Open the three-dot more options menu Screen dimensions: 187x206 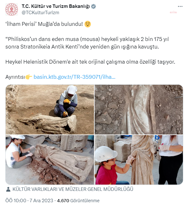pos(180,6)
